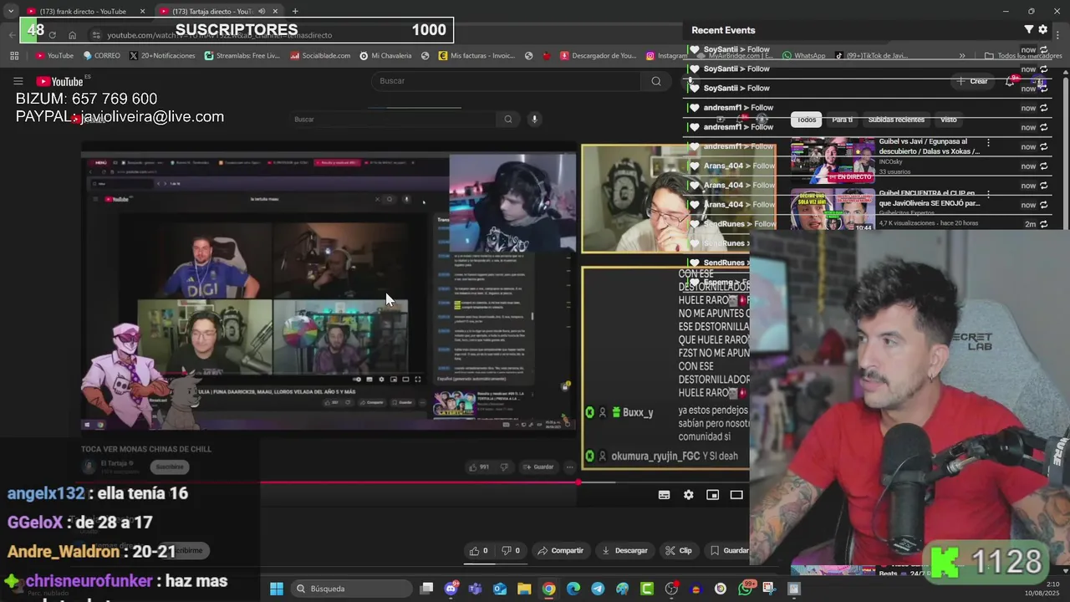Viewport: 1070px width, 602px height.
Task: Open the Recent Events filter icon
Action: tap(1029, 29)
